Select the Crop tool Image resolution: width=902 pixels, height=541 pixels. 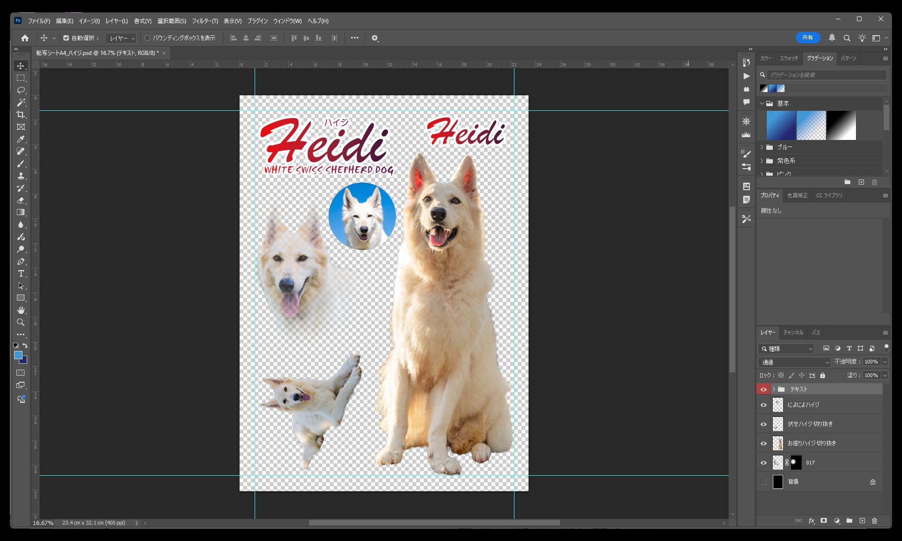[21, 115]
